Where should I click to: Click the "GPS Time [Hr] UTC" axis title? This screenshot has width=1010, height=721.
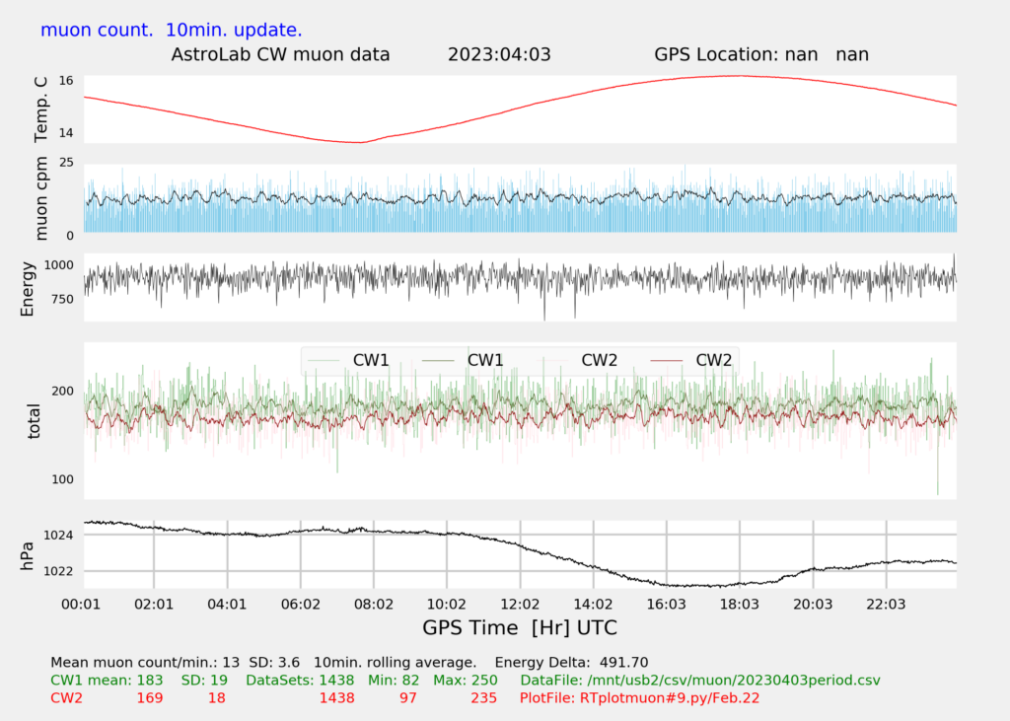point(519,627)
